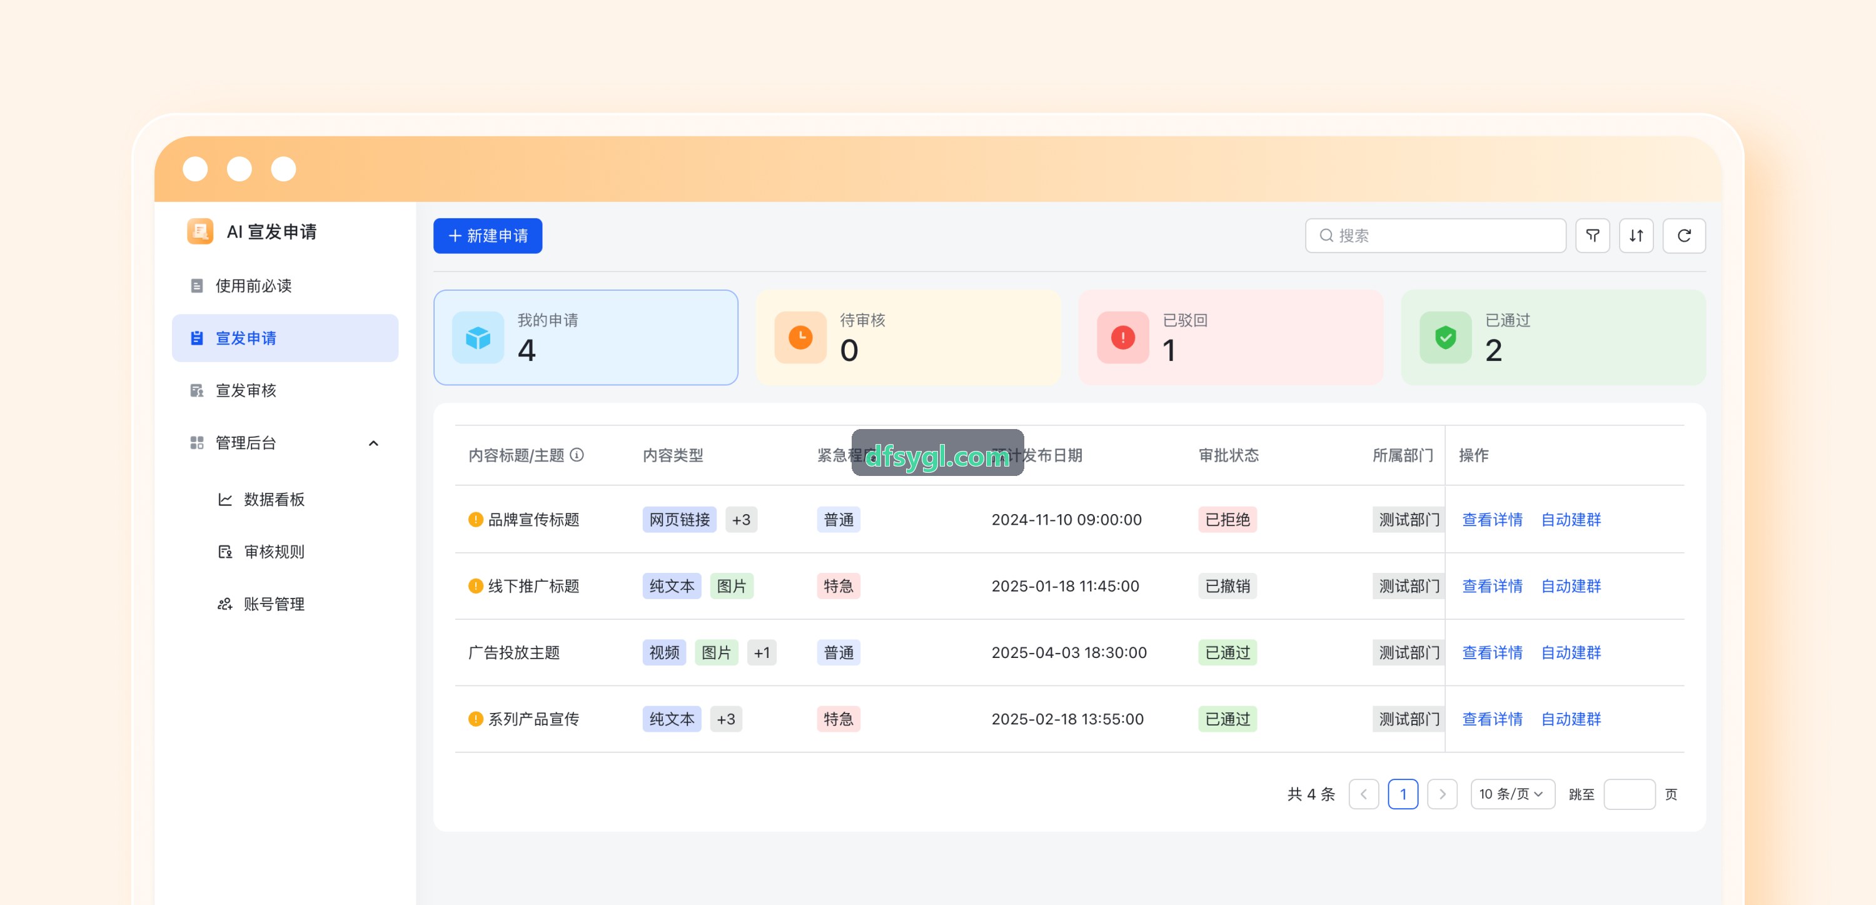Screen dimensions: 1876x905
Task: Click the AI 宣发申请 app logo
Action: pos(199,231)
